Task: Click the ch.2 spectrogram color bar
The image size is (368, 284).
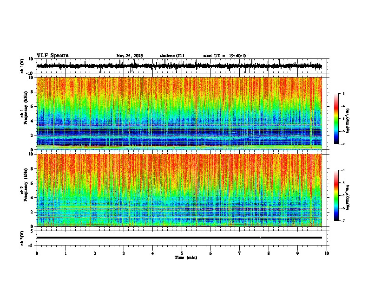Action: pos(336,195)
